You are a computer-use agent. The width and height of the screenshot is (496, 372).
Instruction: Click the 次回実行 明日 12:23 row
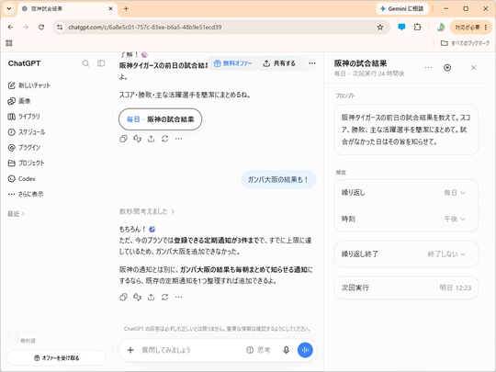(406, 287)
